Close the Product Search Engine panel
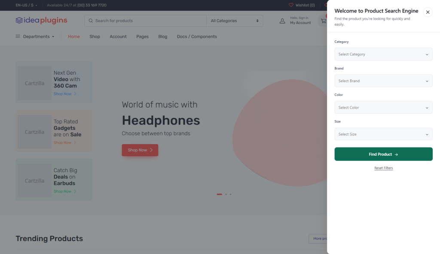The width and height of the screenshot is (440, 254). [428, 12]
